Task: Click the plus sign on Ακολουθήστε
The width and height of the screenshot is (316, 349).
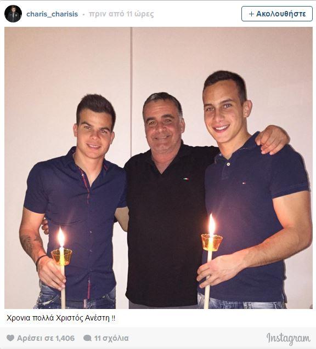Action: pos(251,14)
